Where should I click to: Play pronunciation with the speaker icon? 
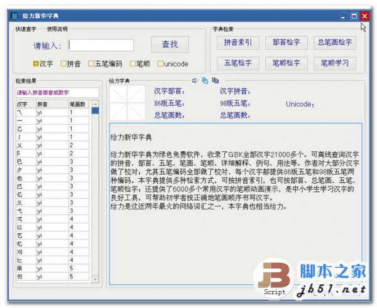195,81
